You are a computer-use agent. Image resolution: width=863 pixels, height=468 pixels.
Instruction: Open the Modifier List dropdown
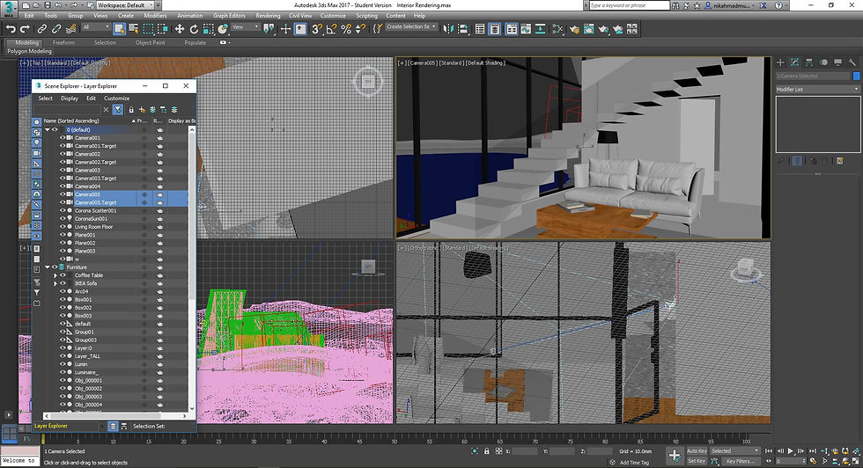[817, 89]
